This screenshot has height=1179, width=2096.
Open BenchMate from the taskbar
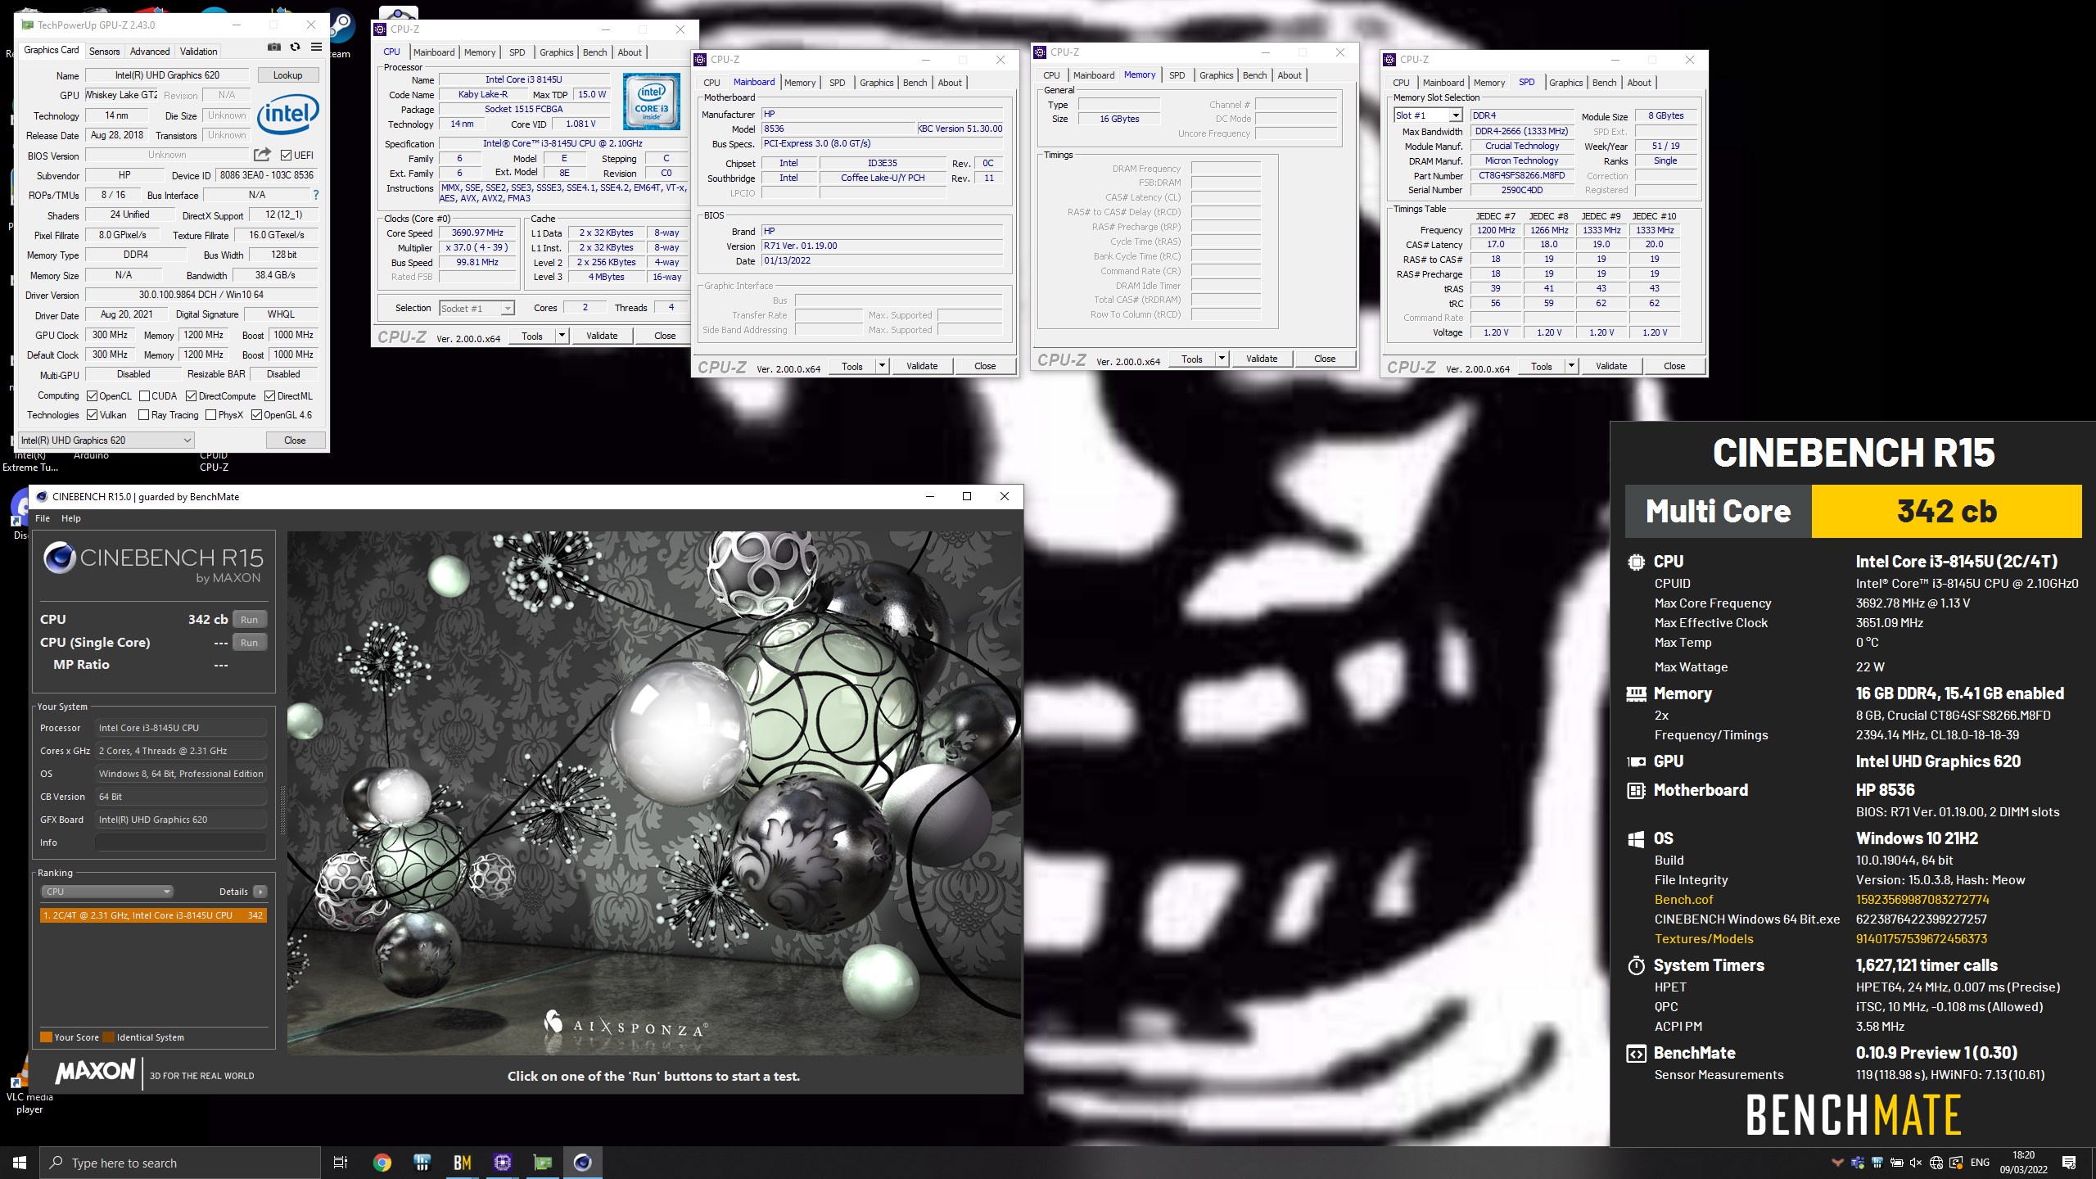coord(462,1163)
